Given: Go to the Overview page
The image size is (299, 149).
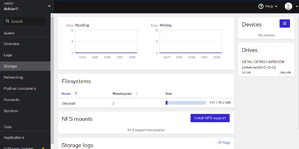Looking at the screenshot, I should click(x=12, y=44).
